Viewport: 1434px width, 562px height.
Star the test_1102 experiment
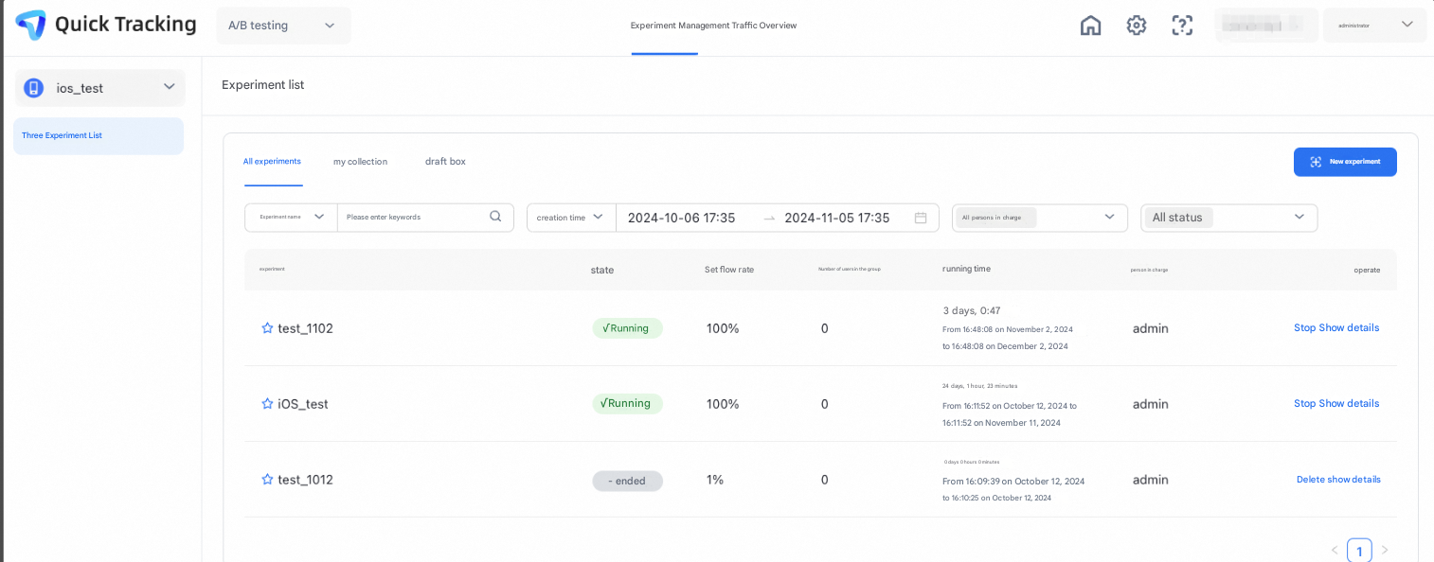point(267,328)
